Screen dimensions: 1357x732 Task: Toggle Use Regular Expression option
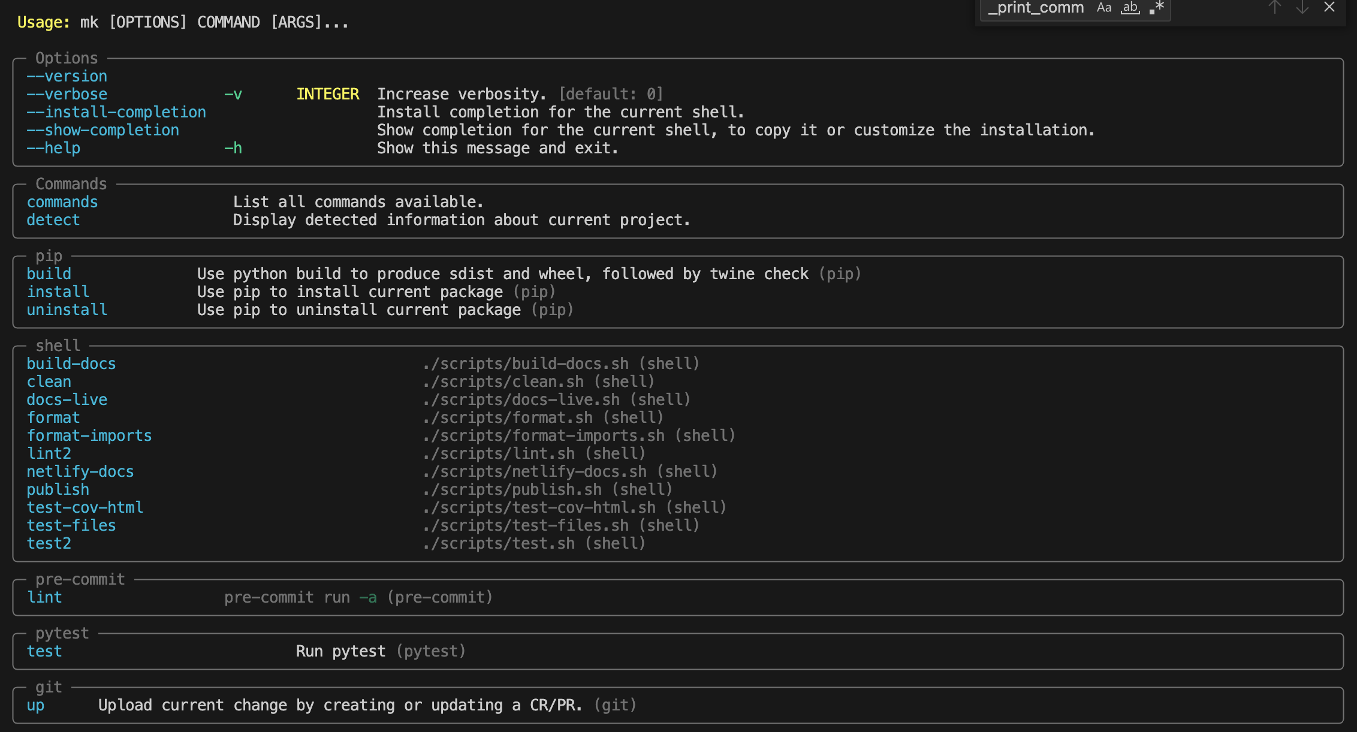coord(1156,8)
